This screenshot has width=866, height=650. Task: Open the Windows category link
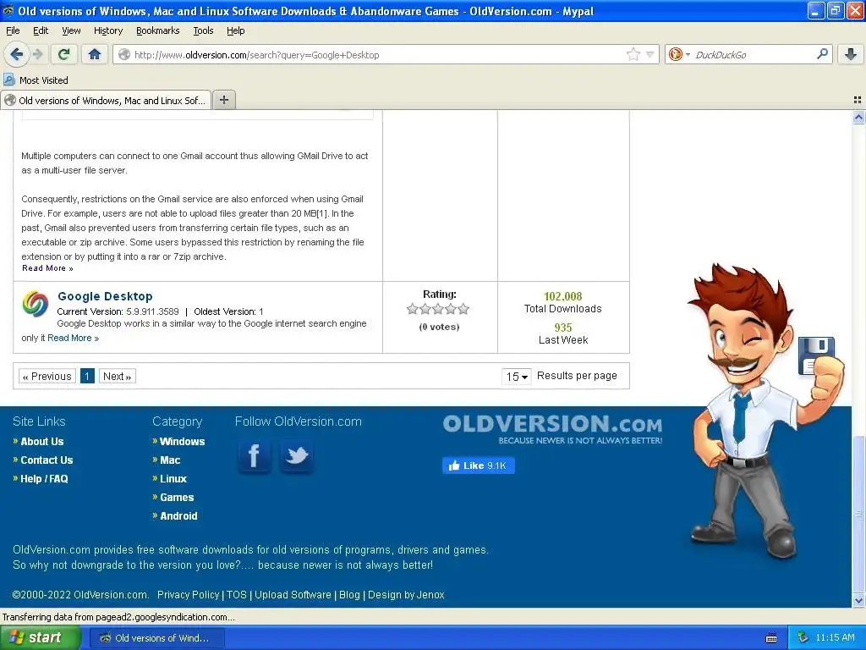183,442
